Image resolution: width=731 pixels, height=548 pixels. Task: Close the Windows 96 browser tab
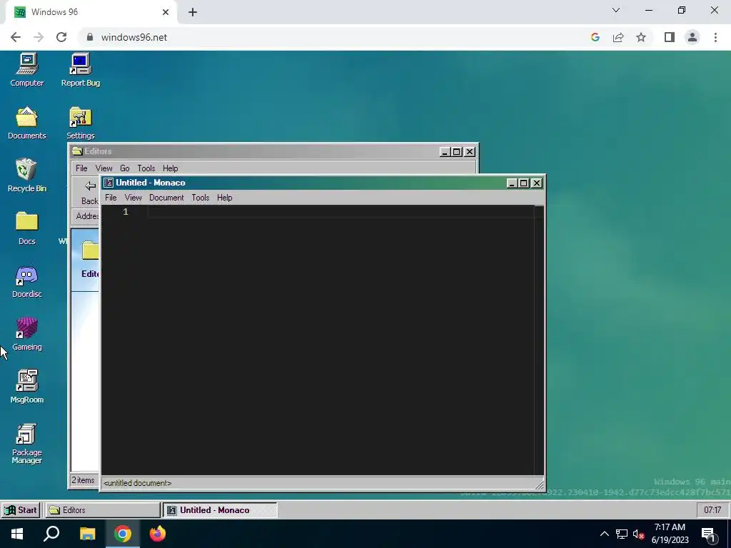coord(166,12)
